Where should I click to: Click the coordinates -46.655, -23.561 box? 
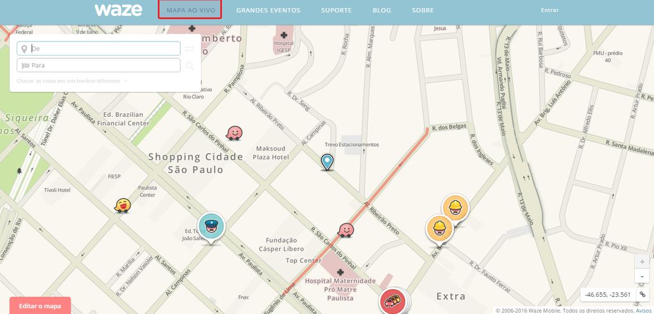pos(608,294)
